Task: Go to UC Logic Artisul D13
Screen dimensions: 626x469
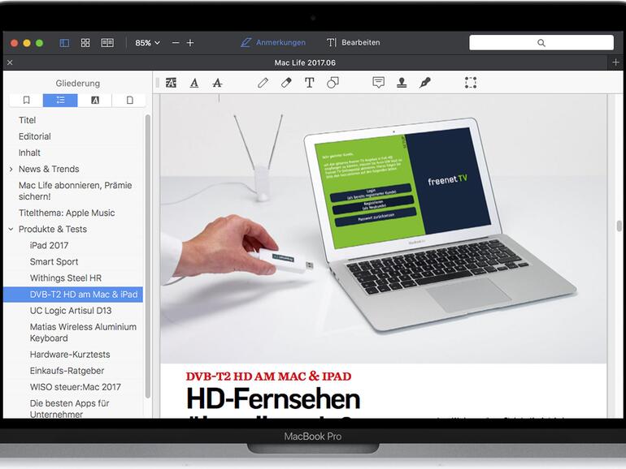Action: 71,311
